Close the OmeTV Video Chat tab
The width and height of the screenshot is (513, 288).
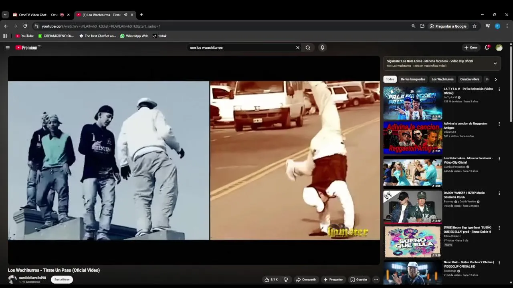click(68, 15)
